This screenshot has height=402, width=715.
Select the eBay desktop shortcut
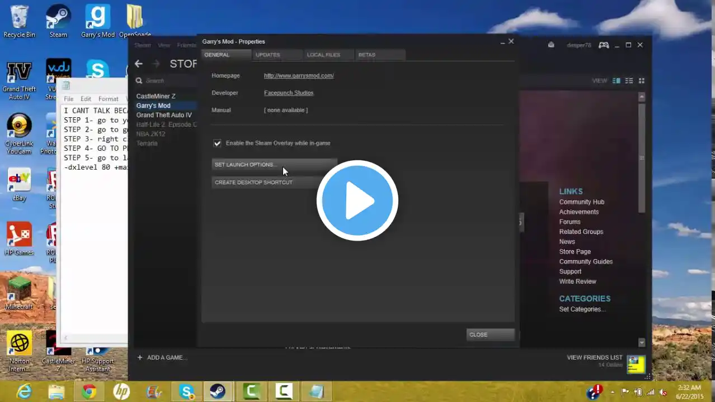coord(19,185)
